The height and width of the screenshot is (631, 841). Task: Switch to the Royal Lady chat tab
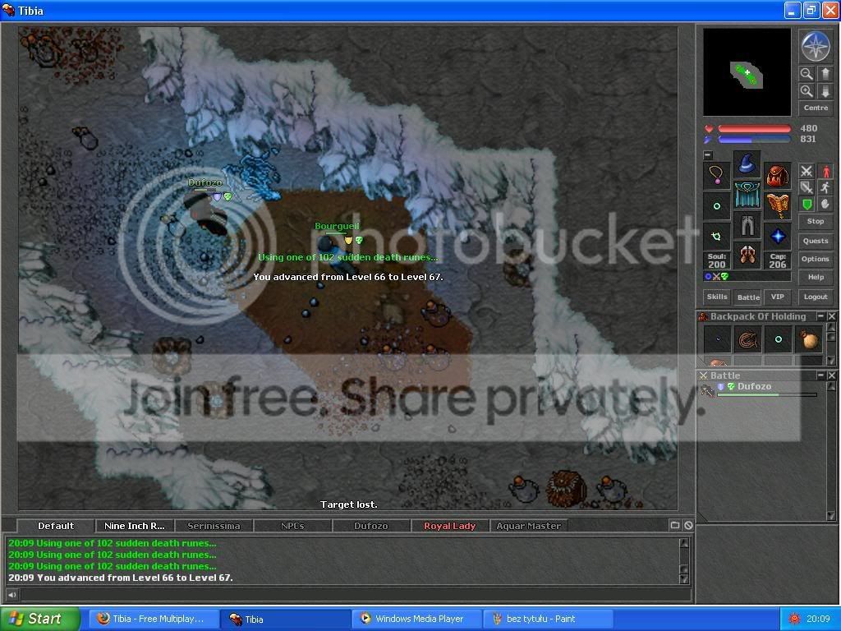pyautogui.click(x=449, y=526)
